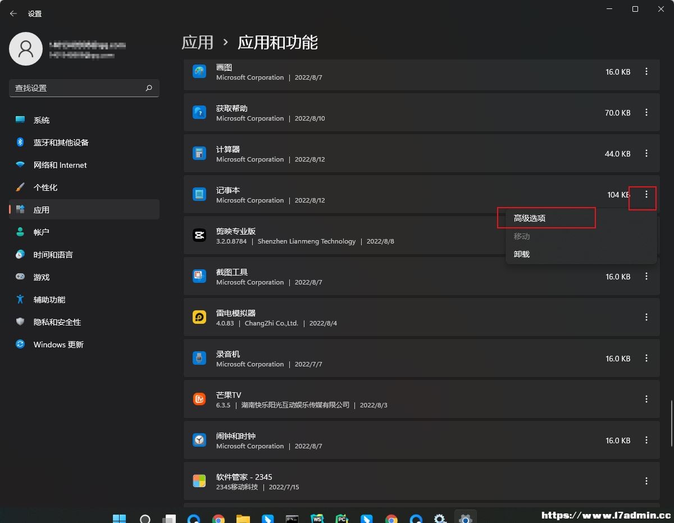This screenshot has width=674, height=523.
Task: Open more options for 获取帮助 app
Action: [x=646, y=113]
